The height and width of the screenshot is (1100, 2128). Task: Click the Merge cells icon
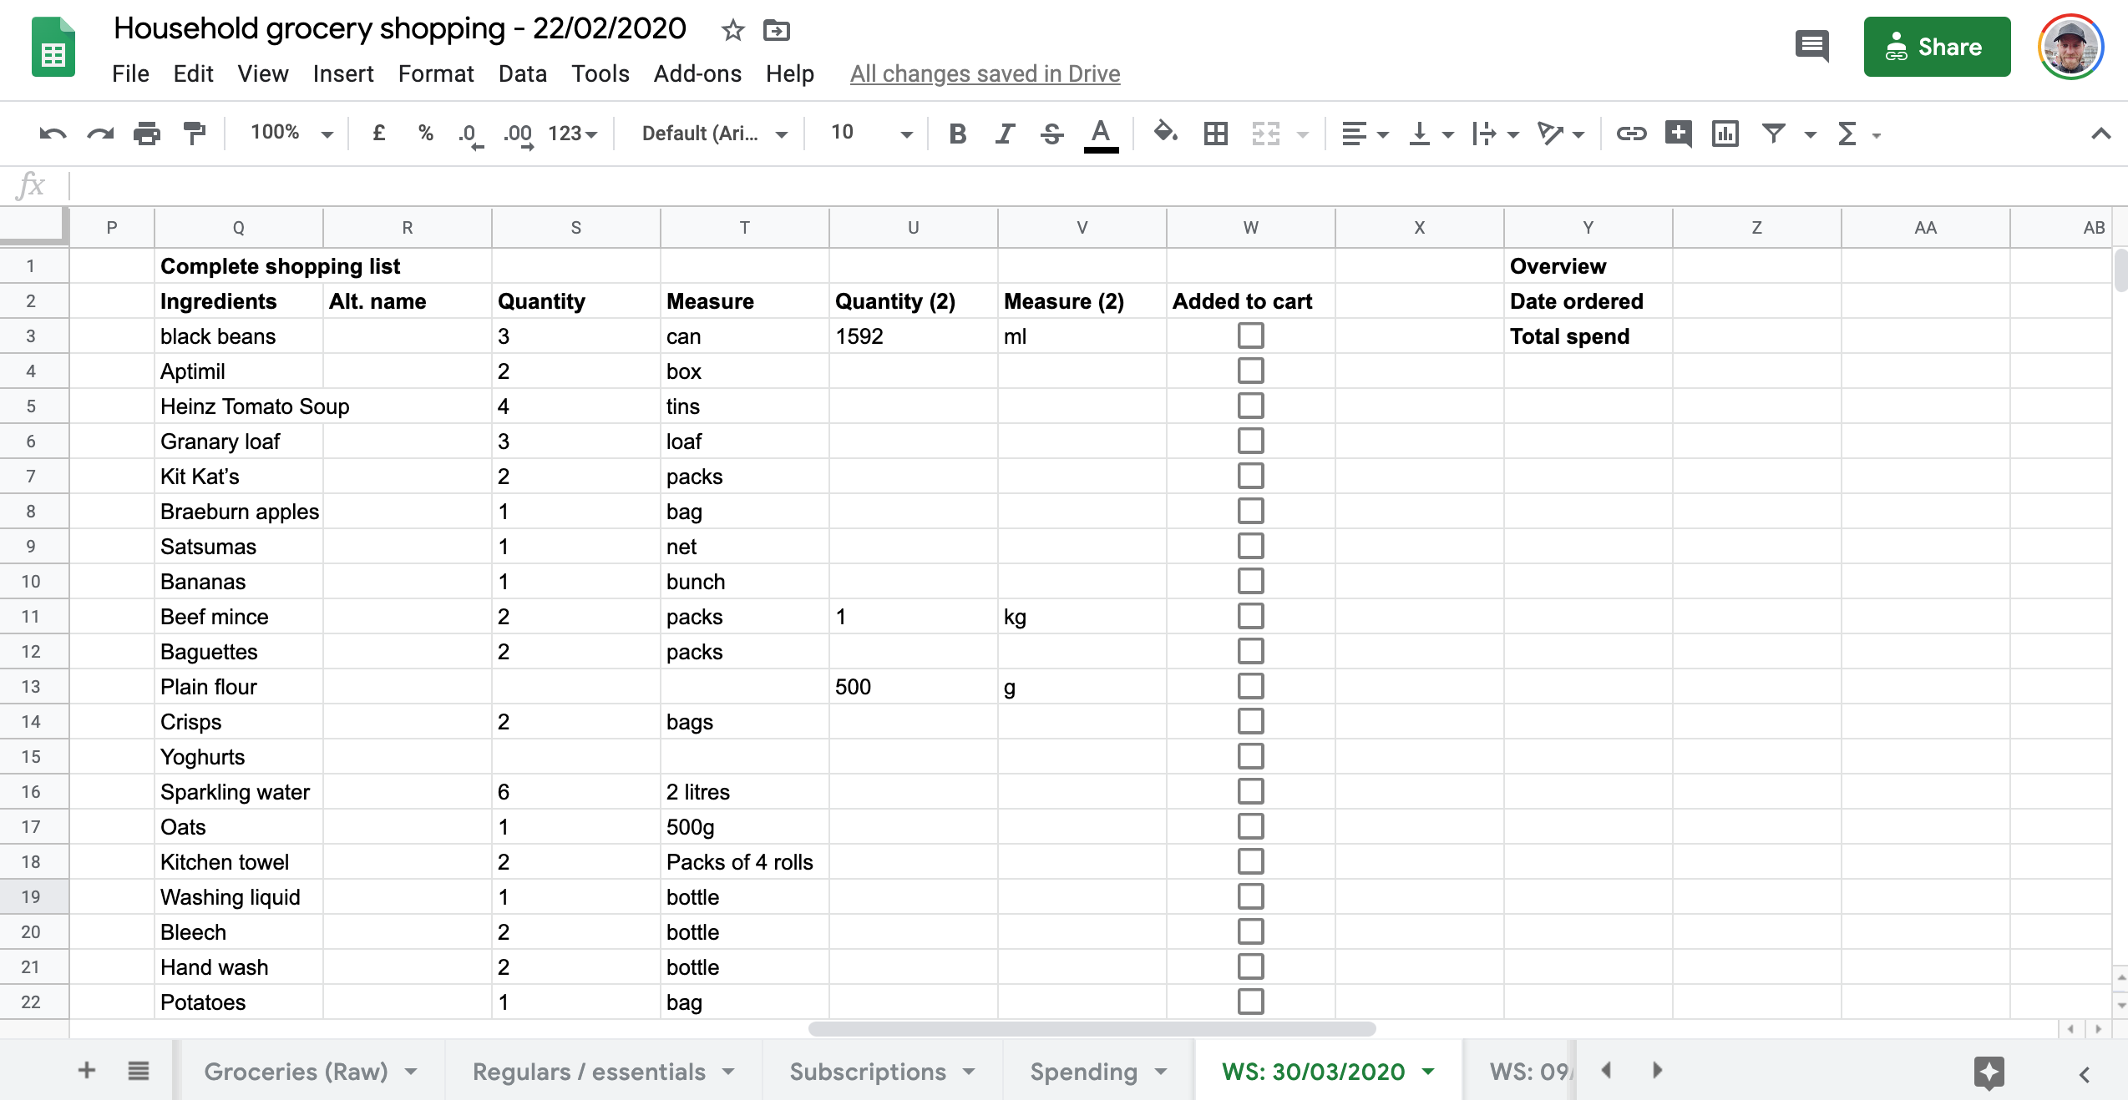pos(1266,134)
